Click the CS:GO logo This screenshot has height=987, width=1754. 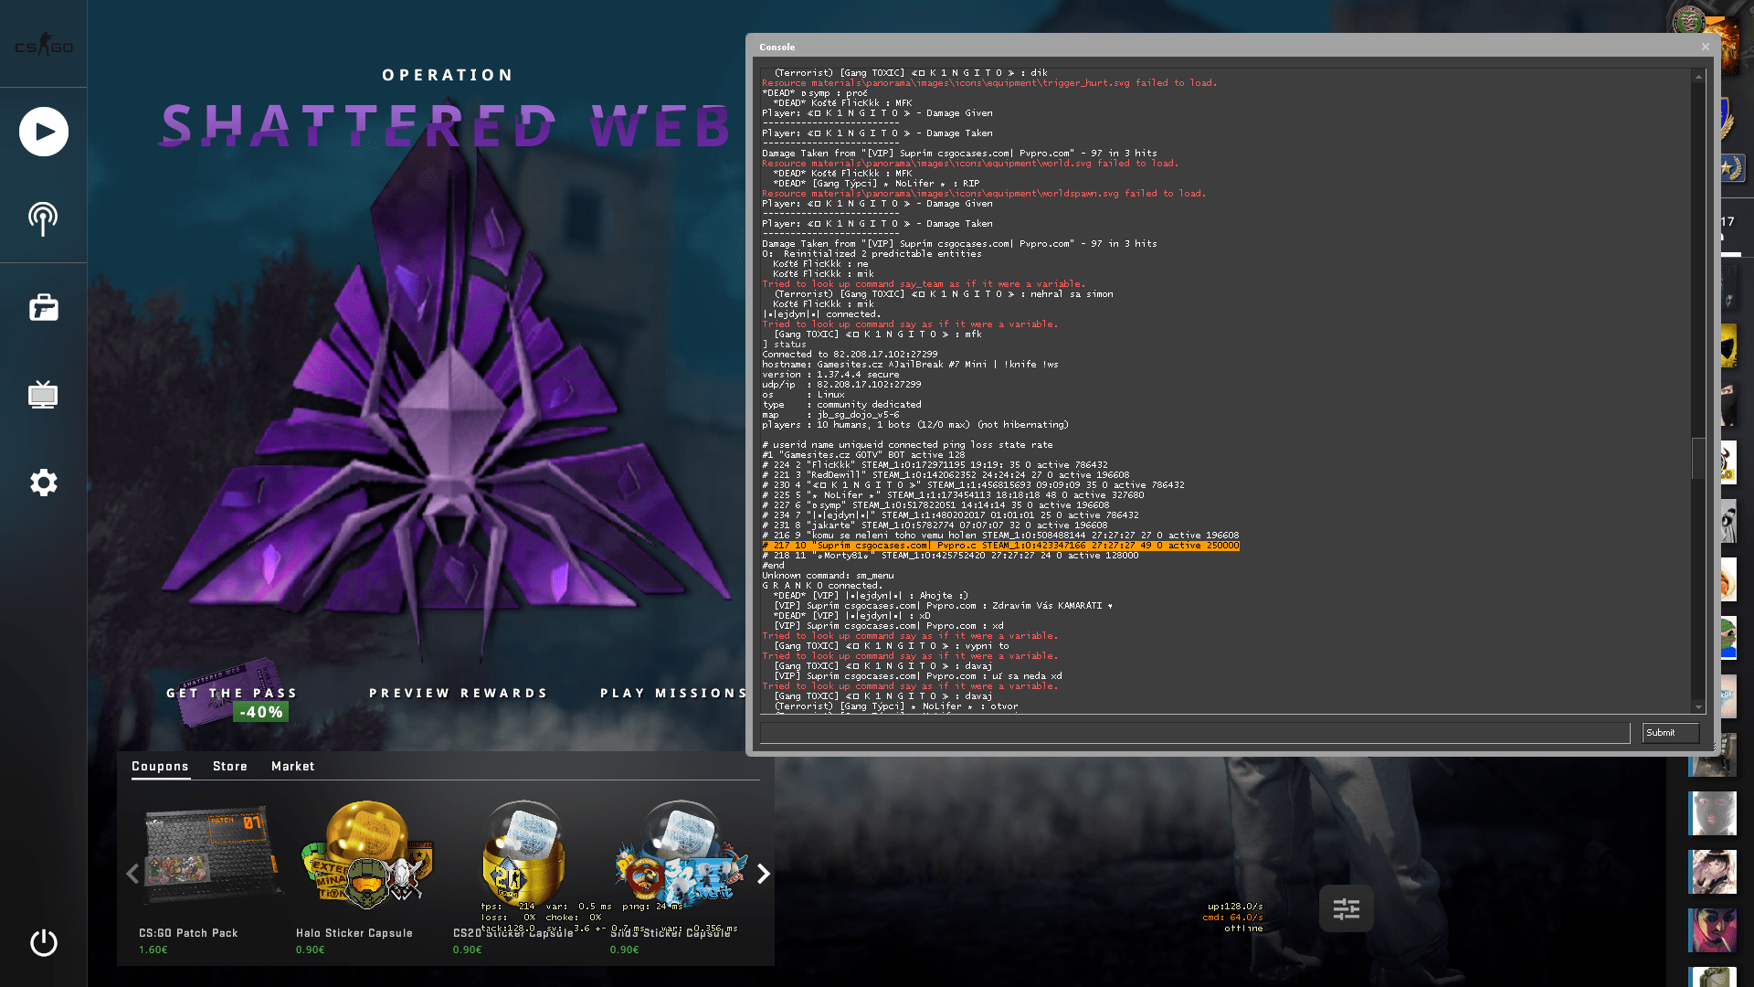tap(43, 43)
